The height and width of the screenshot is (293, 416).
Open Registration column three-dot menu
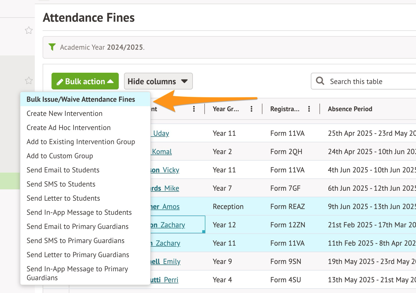pos(309,109)
